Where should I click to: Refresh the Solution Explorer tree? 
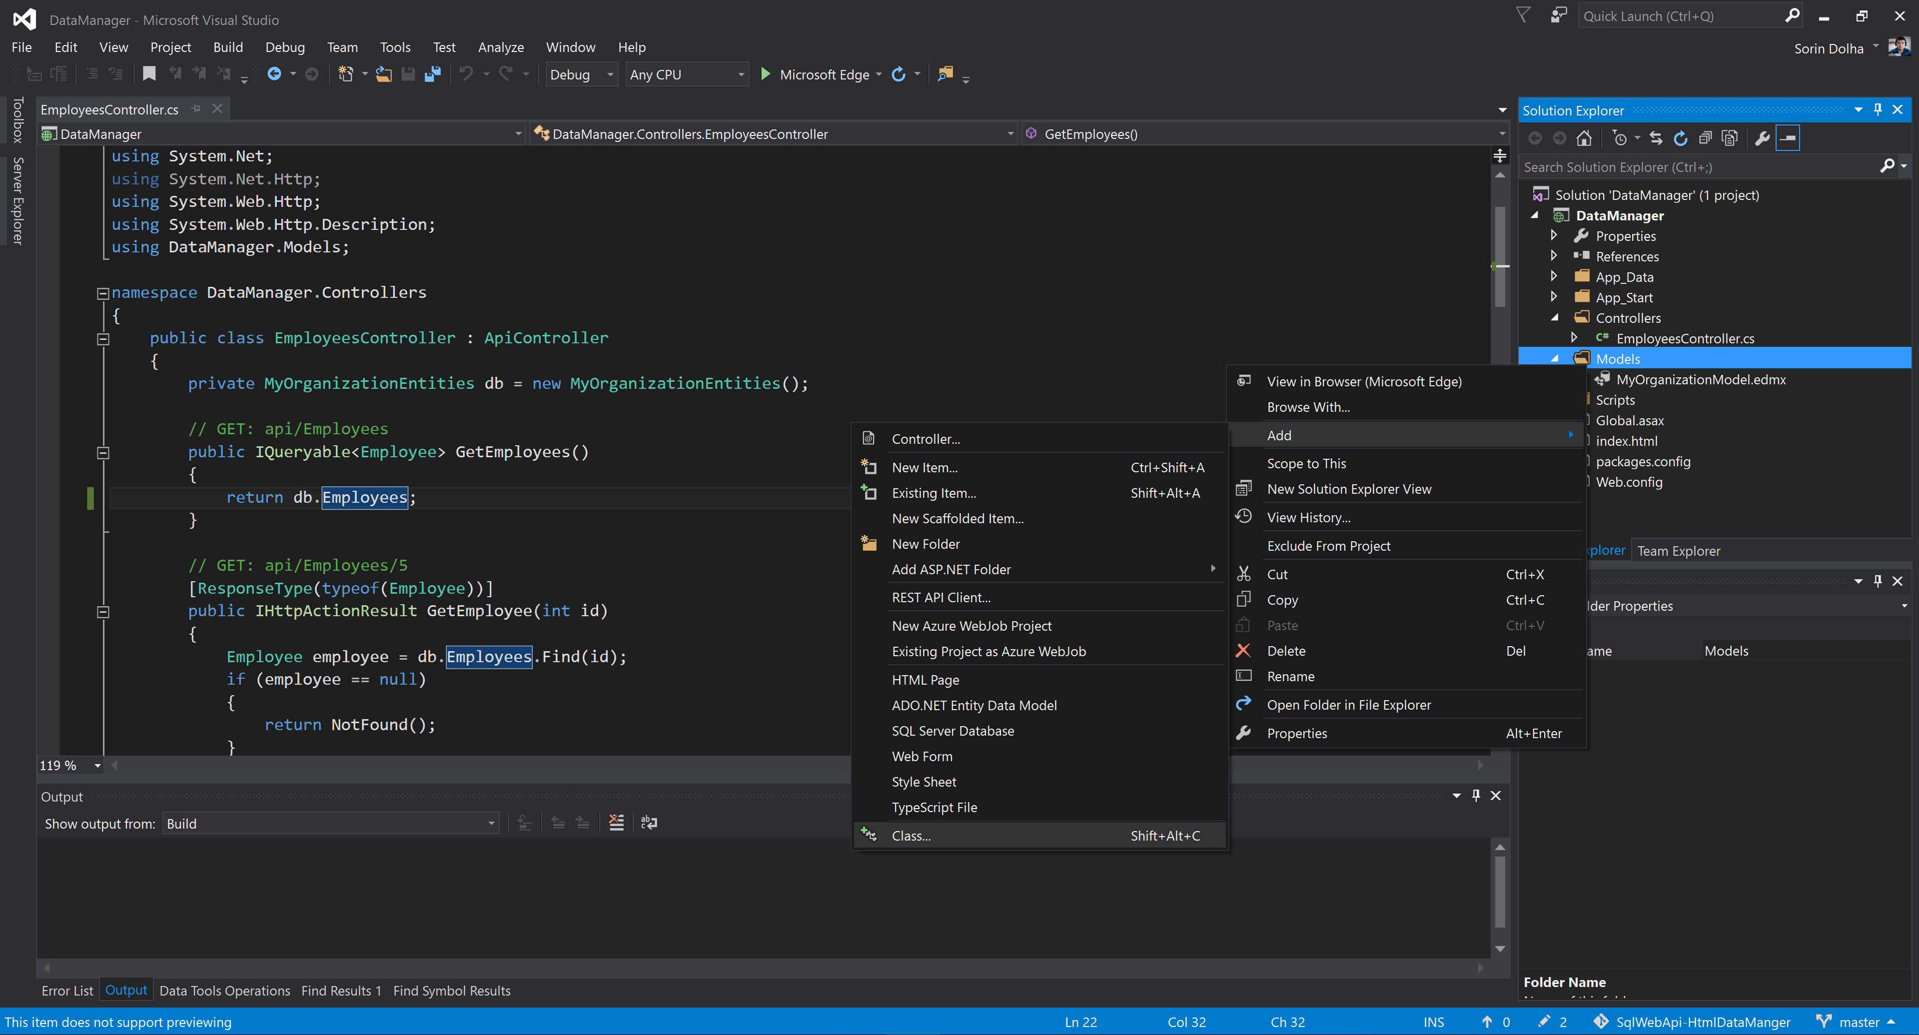click(1680, 138)
